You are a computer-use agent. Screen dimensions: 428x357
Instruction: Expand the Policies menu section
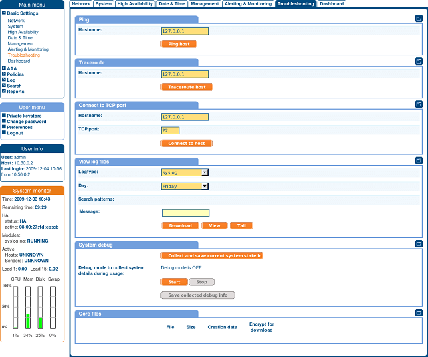(4, 74)
